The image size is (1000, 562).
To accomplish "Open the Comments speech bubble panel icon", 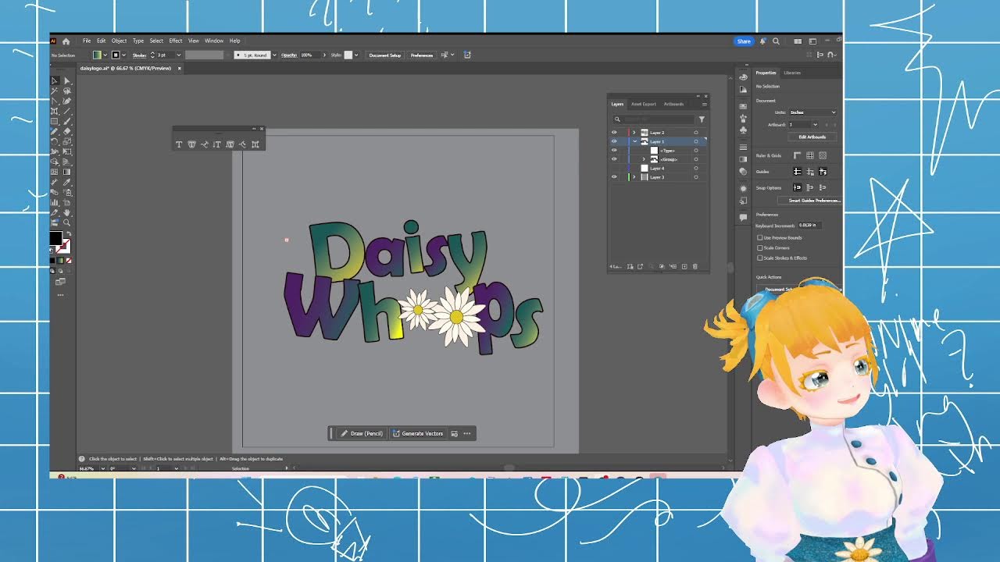I will coord(743,217).
